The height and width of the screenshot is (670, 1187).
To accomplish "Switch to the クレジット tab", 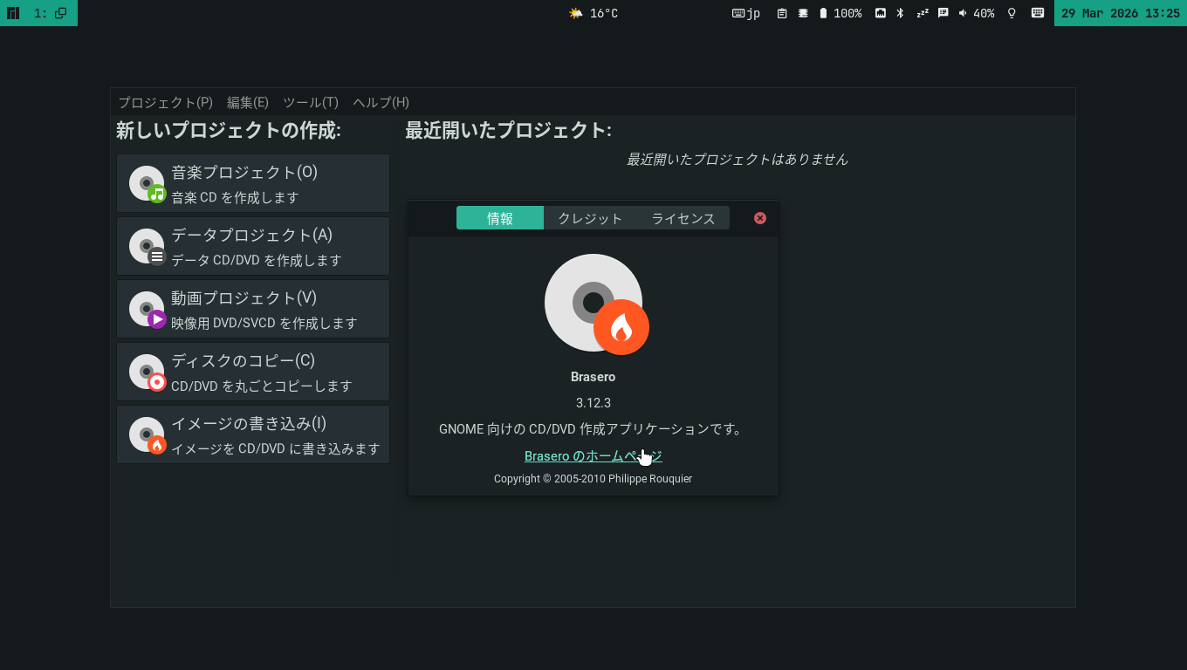I will [590, 218].
